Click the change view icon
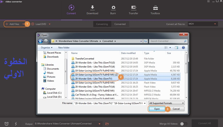Viewport: 223px width, 127px height. pos(166,48)
